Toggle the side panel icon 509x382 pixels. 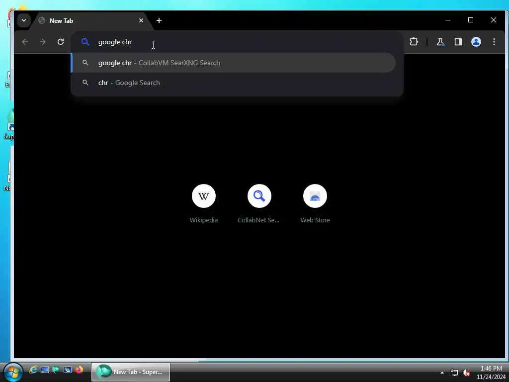(458, 42)
